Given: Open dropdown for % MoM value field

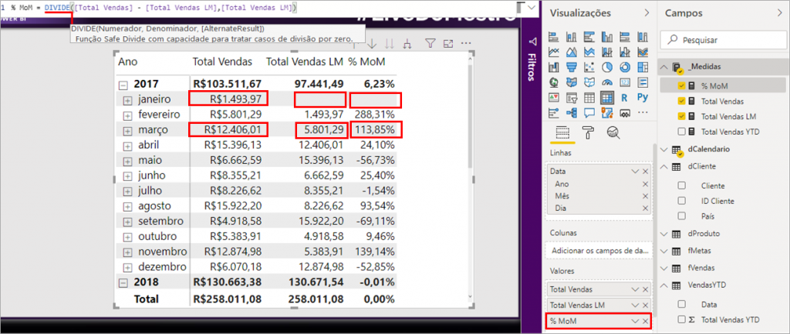Looking at the screenshot, I should click(634, 320).
